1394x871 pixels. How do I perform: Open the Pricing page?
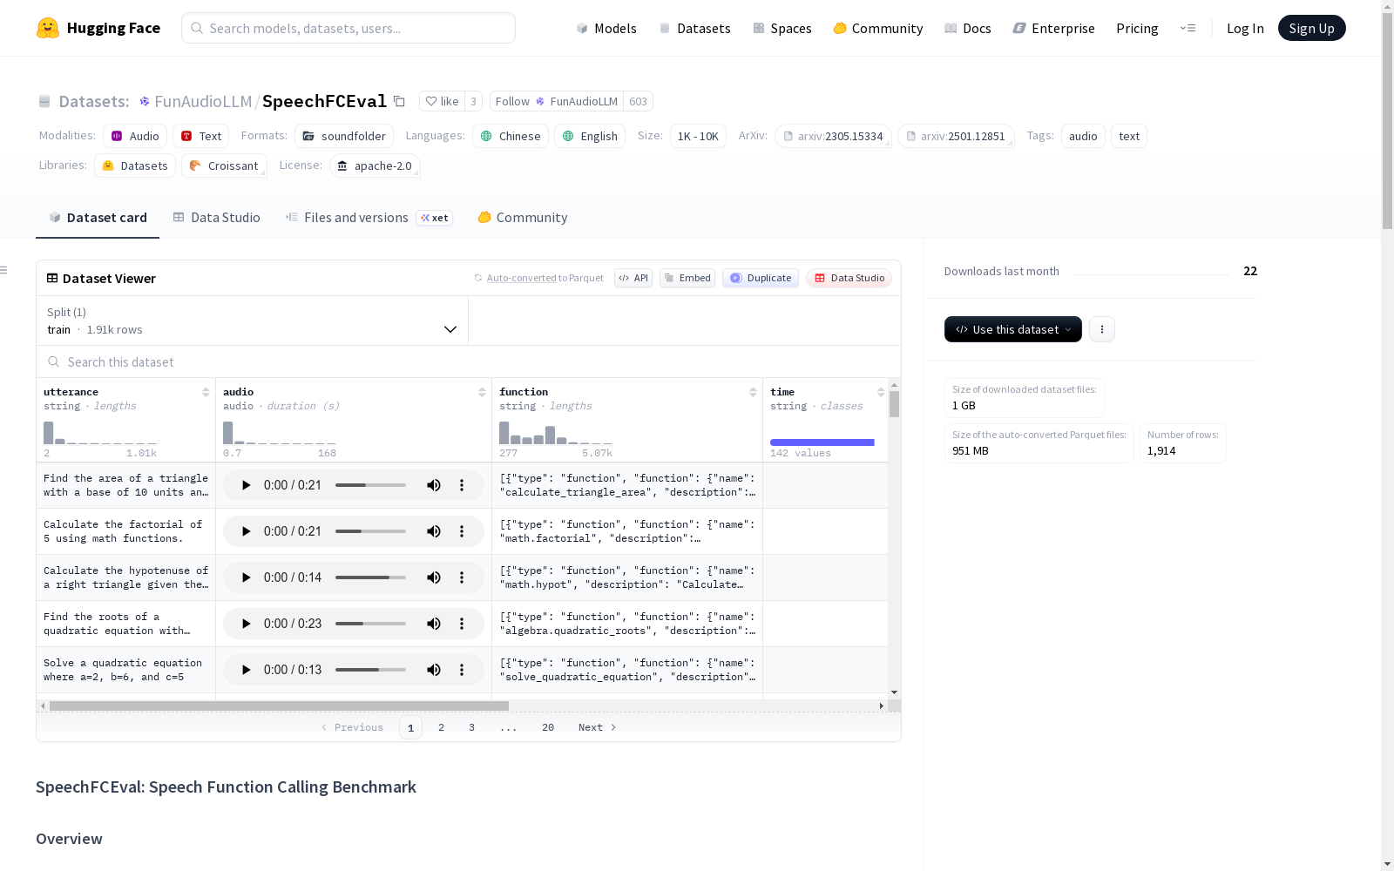pos(1137,28)
